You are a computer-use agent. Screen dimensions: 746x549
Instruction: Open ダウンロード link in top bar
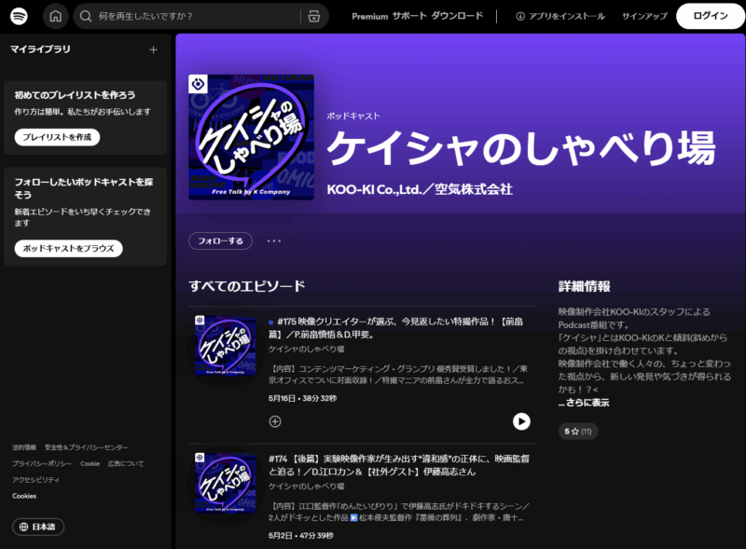(x=457, y=16)
